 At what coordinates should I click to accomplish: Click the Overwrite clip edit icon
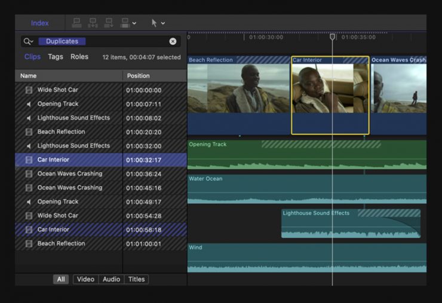[x=124, y=23]
